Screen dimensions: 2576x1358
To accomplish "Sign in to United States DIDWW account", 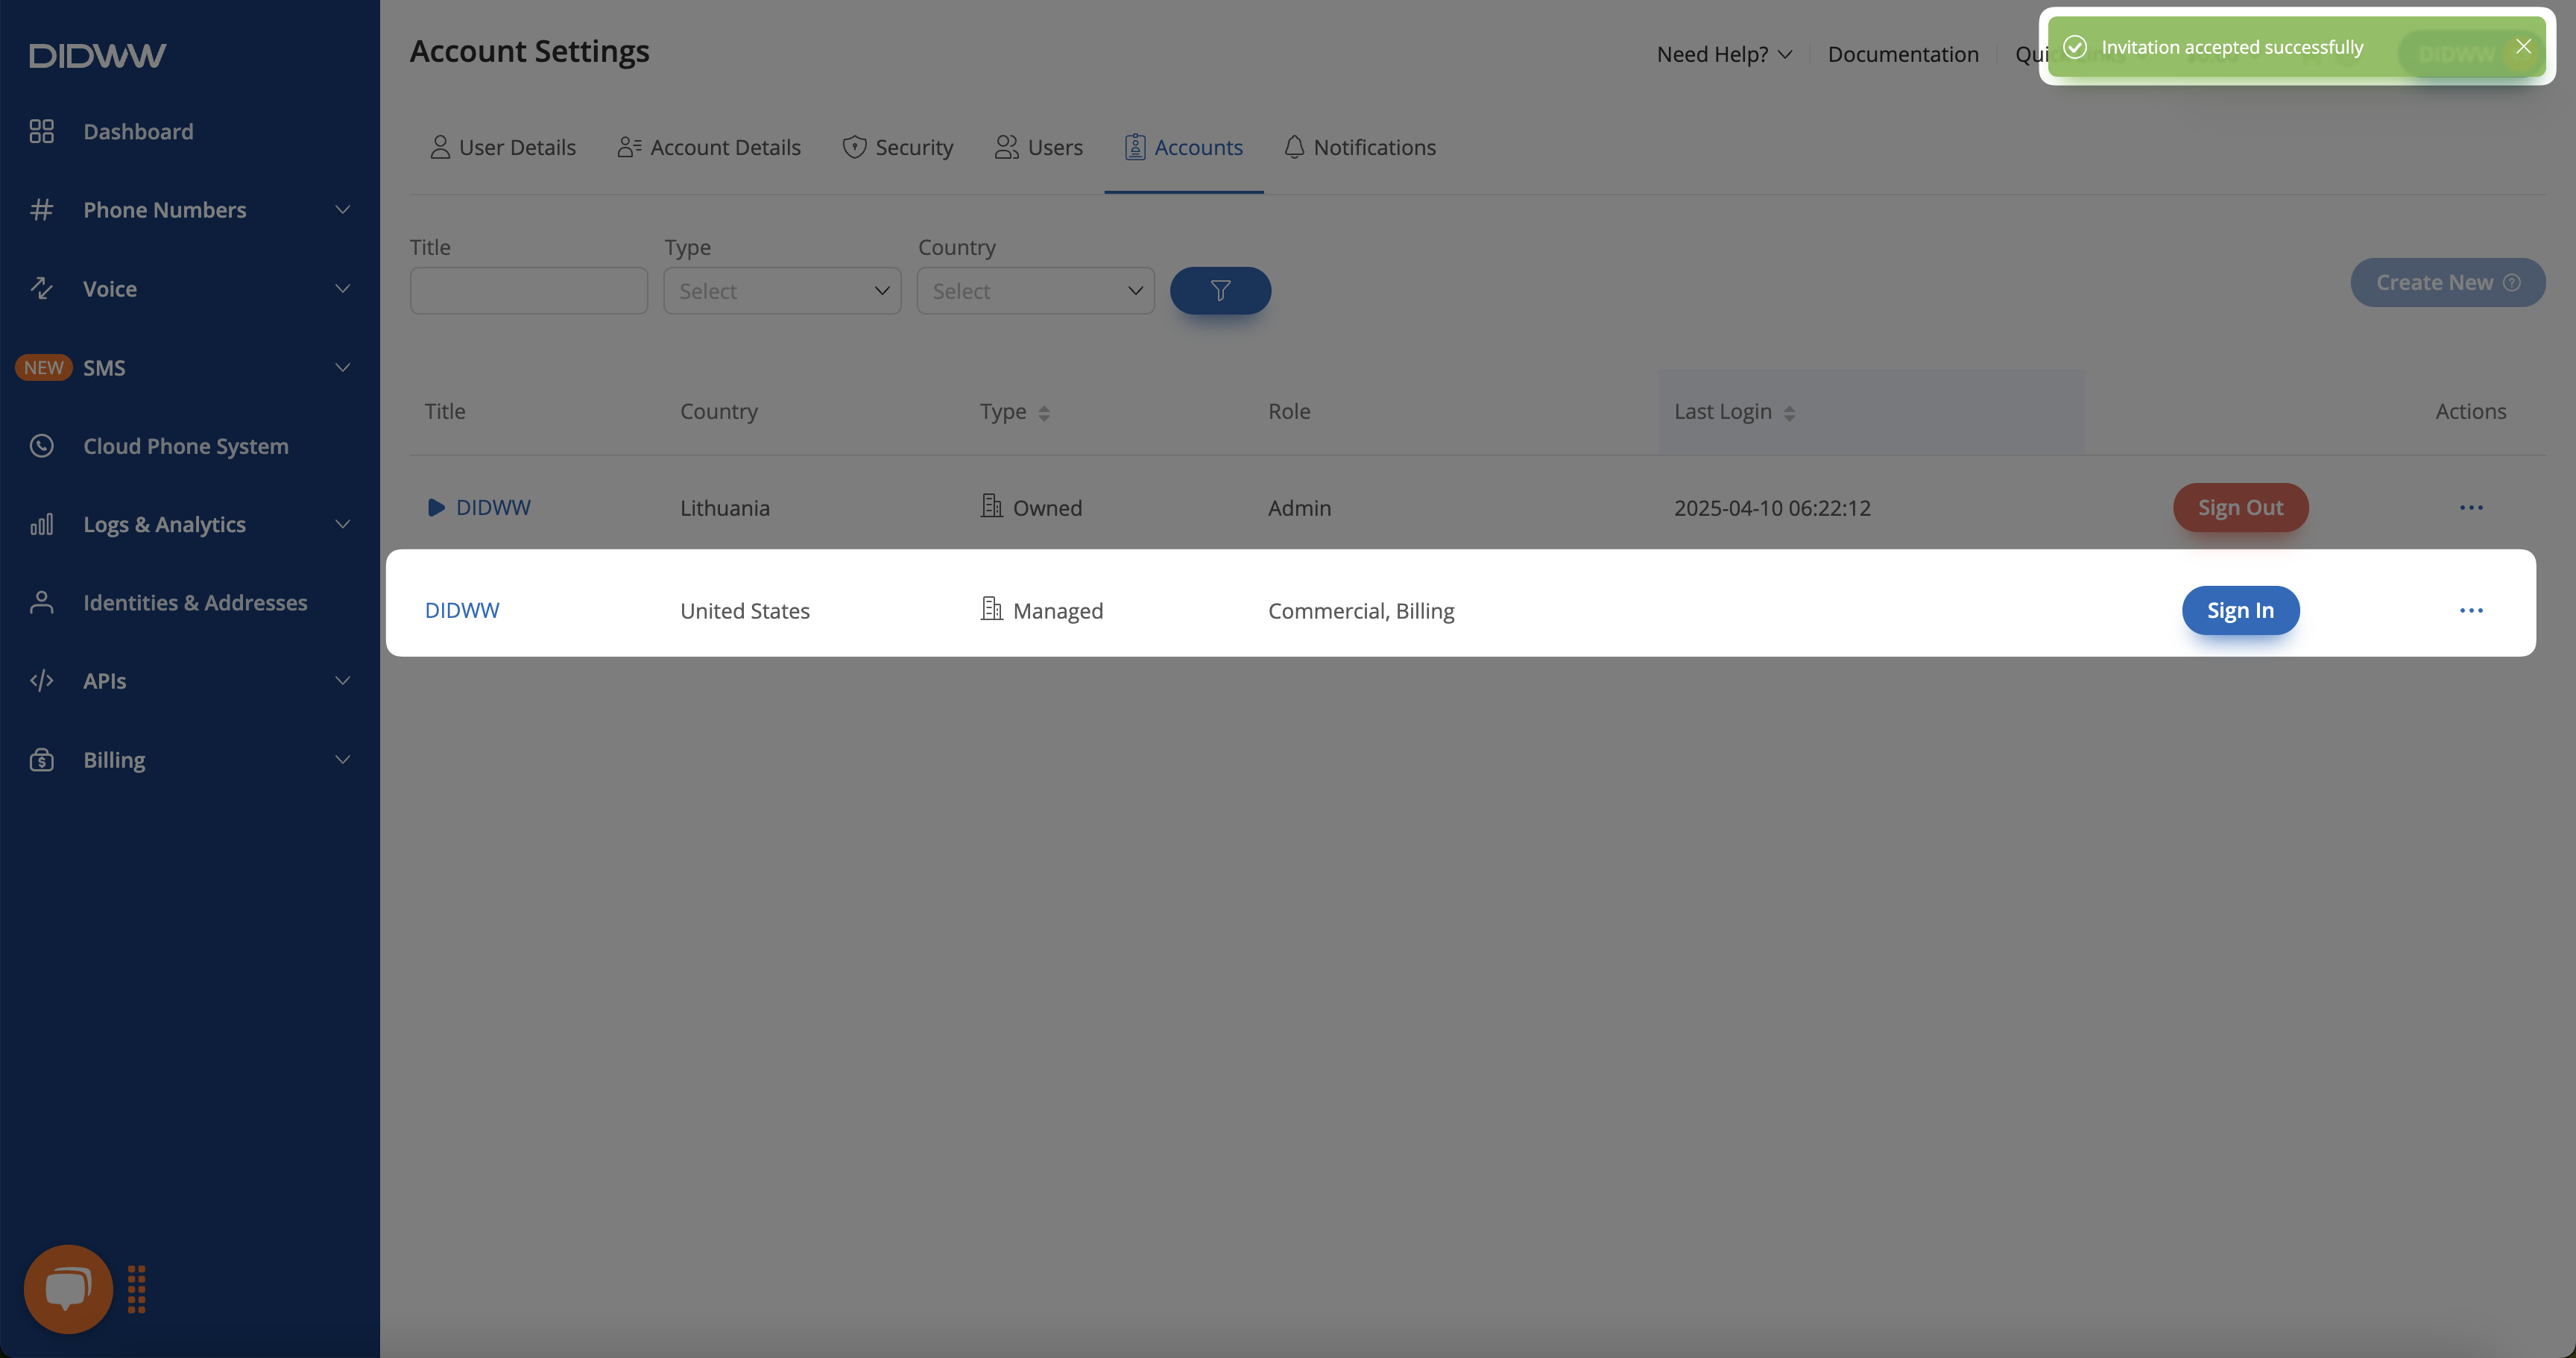I will (x=2240, y=611).
